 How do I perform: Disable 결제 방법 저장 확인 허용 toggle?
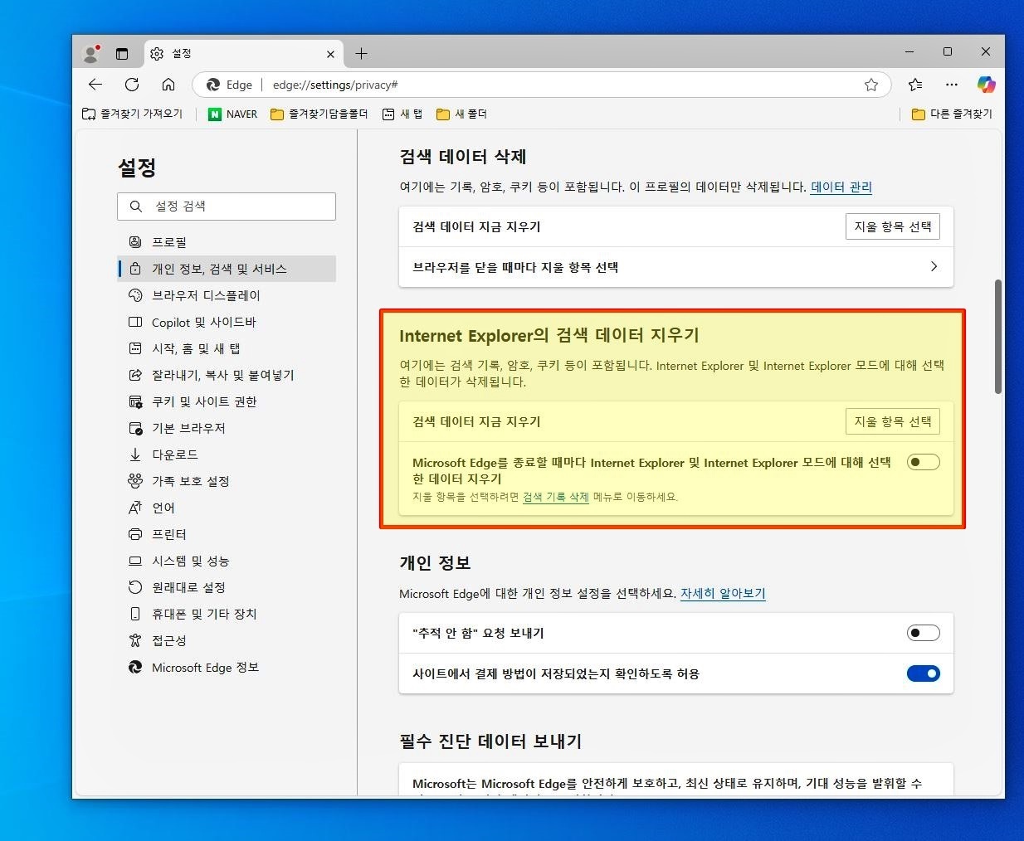(x=923, y=673)
